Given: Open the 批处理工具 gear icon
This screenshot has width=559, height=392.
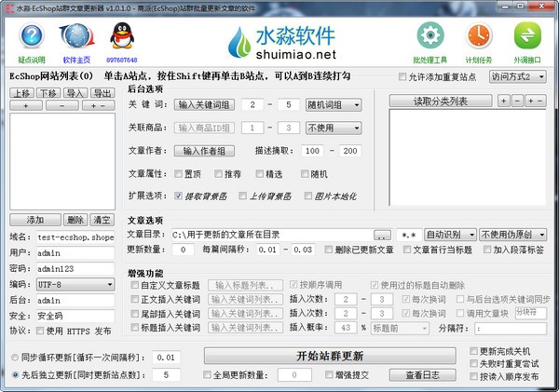Looking at the screenshot, I should (430, 35).
